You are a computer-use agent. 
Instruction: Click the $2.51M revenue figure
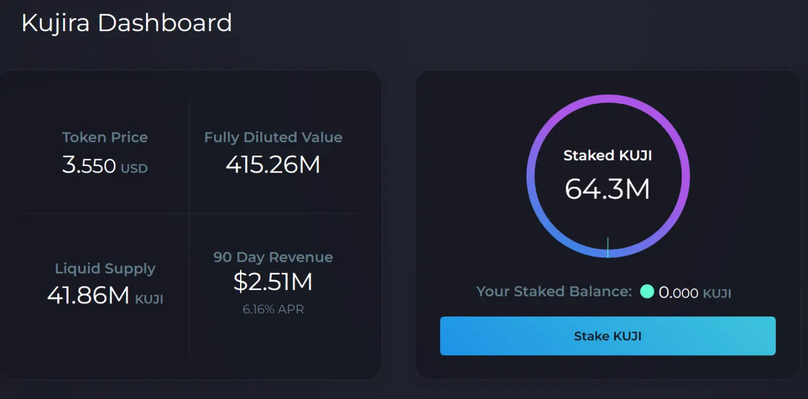(273, 281)
